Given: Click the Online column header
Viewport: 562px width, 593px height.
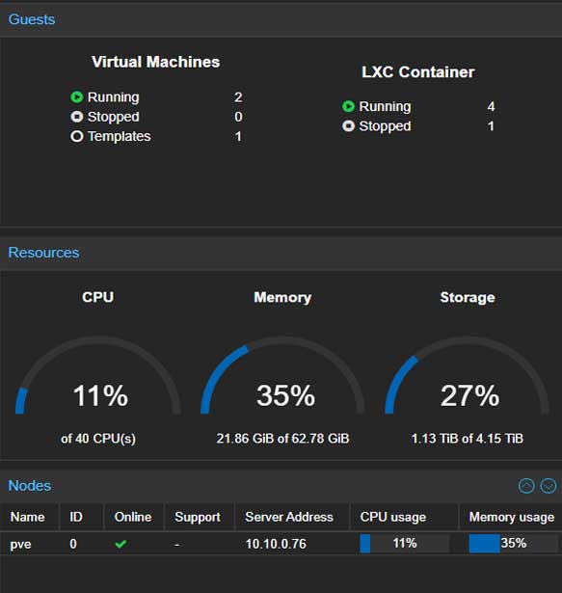Looking at the screenshot, I should [x=134, y=517].
